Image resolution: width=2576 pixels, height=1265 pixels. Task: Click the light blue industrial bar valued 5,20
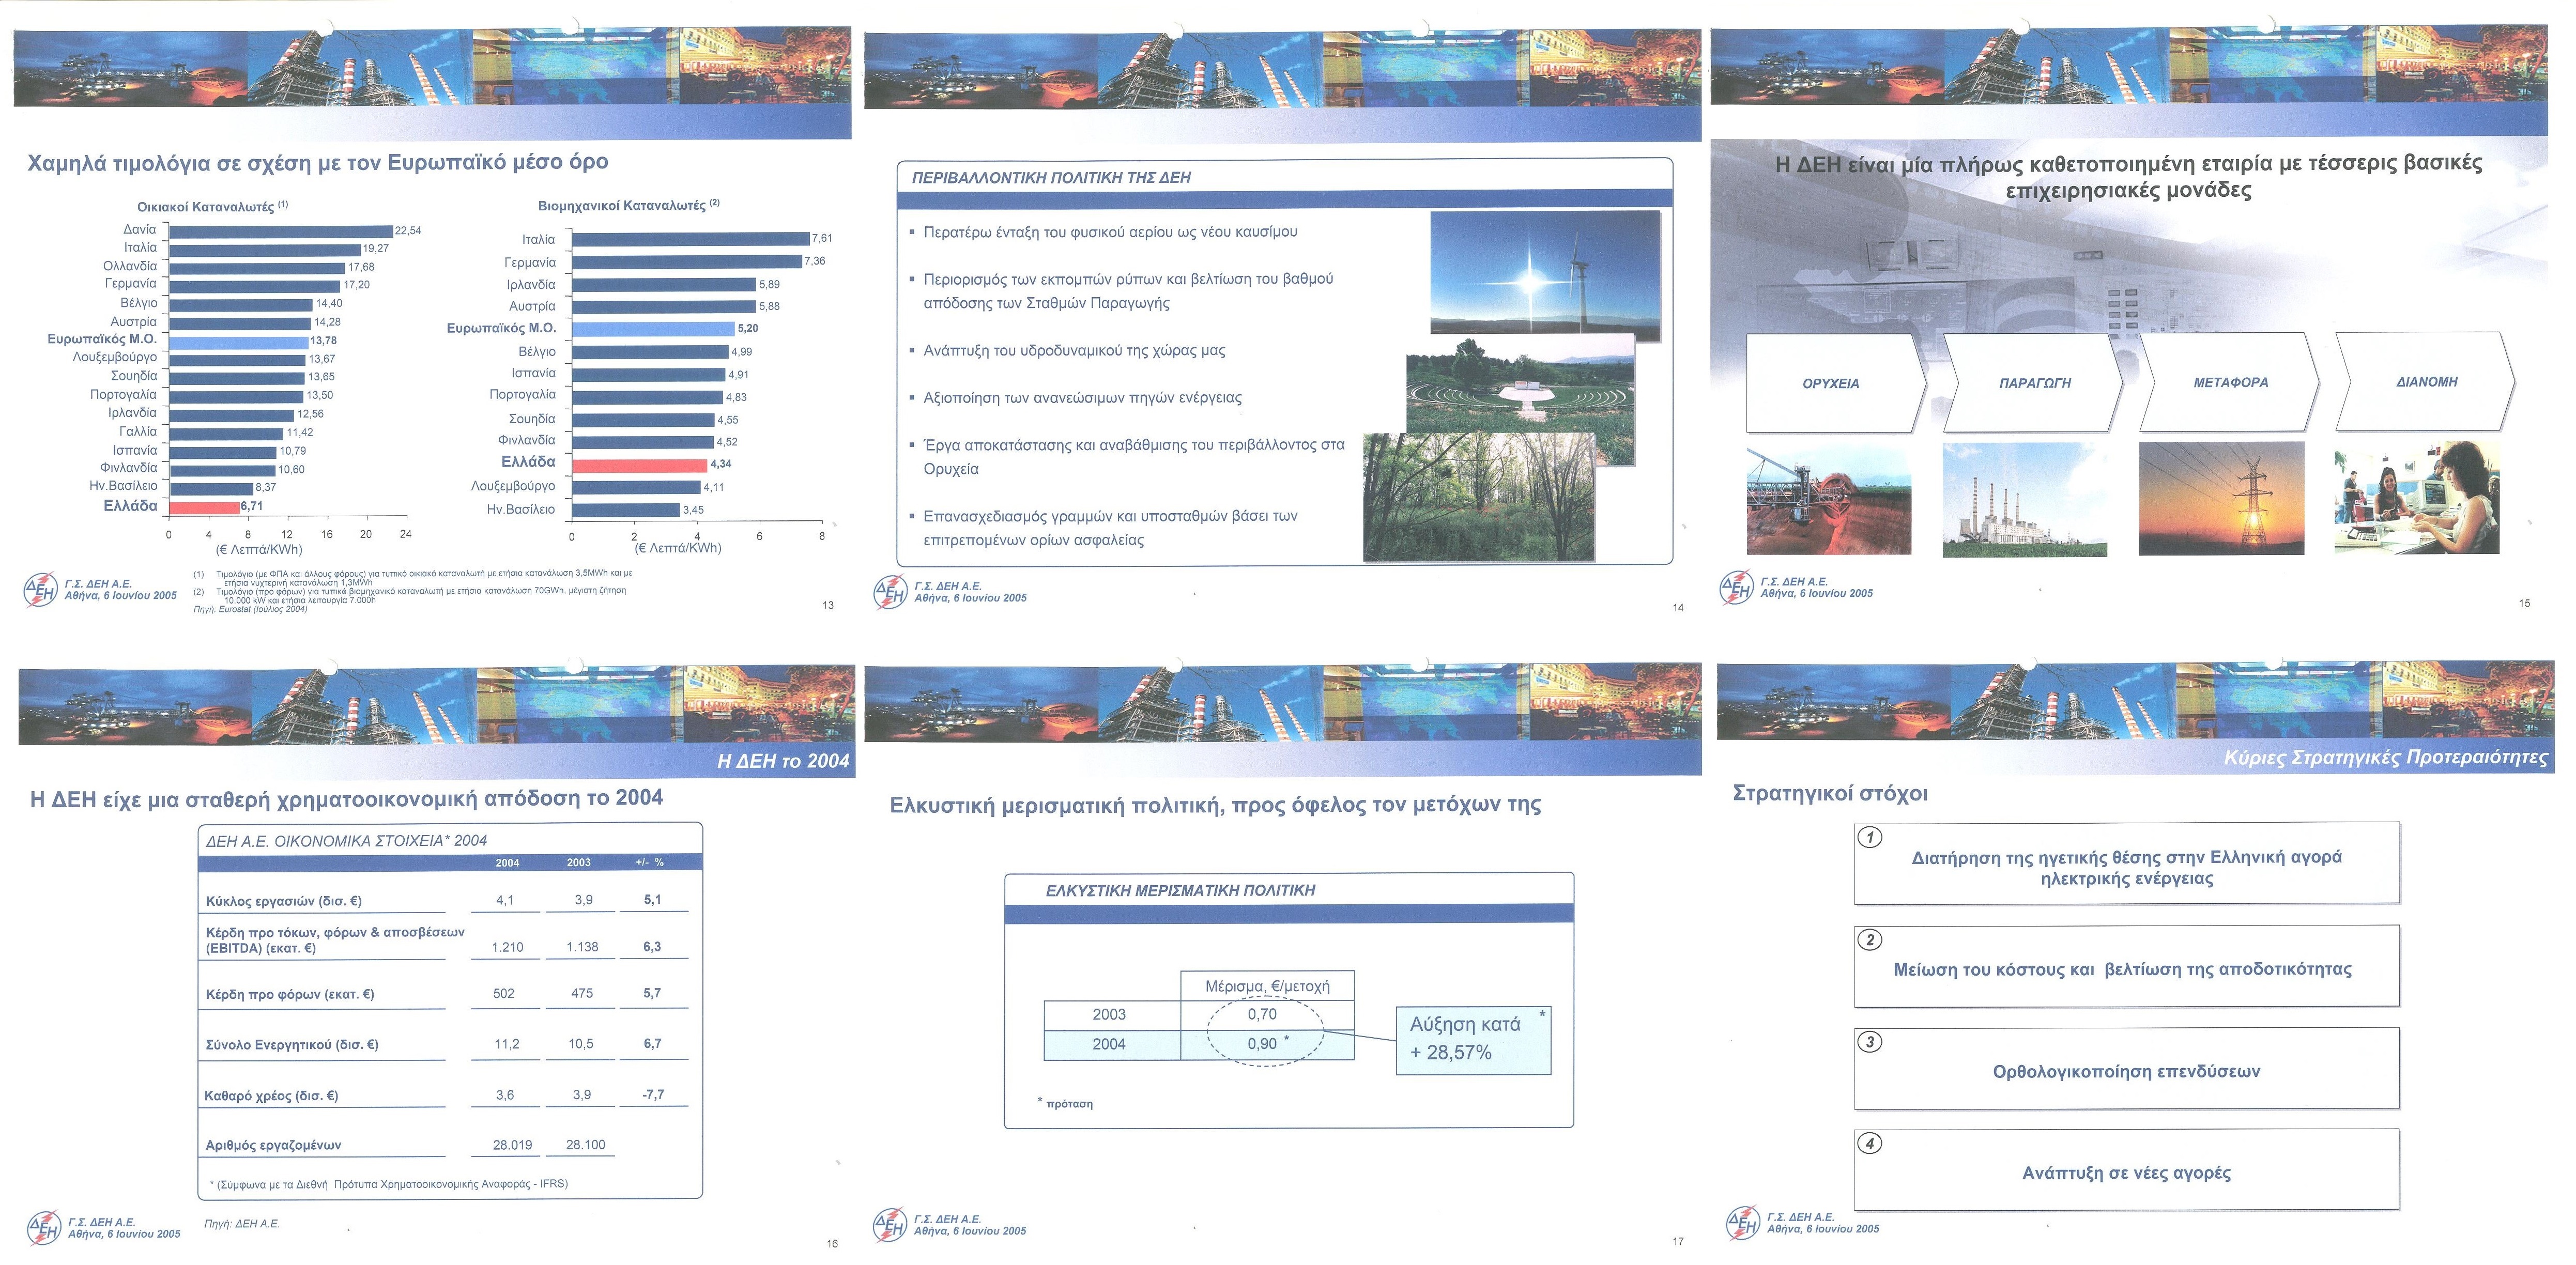coord(653,329)
